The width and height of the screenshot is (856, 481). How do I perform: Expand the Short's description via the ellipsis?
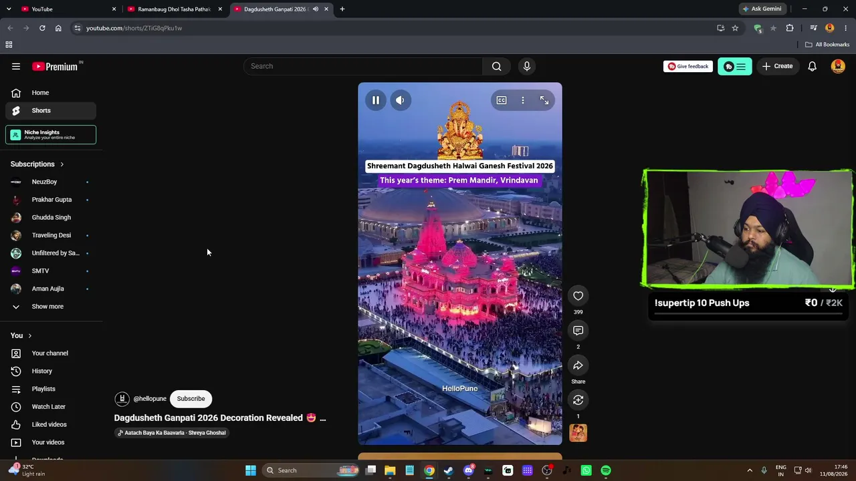pyautogui.click(x=322, y=418)
